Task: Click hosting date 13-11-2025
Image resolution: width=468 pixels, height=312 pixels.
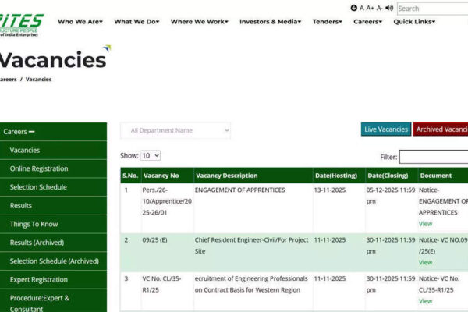Action: click(x=330, y=190)
